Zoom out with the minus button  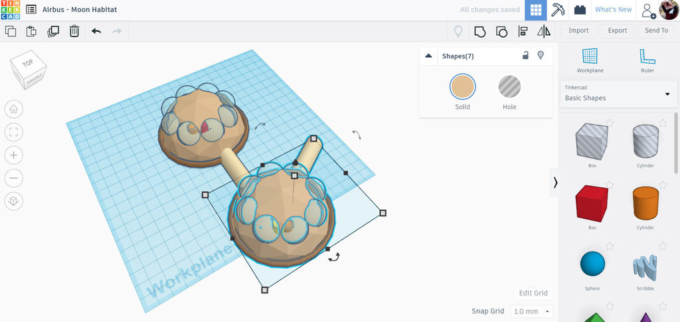tap(13, 178)
